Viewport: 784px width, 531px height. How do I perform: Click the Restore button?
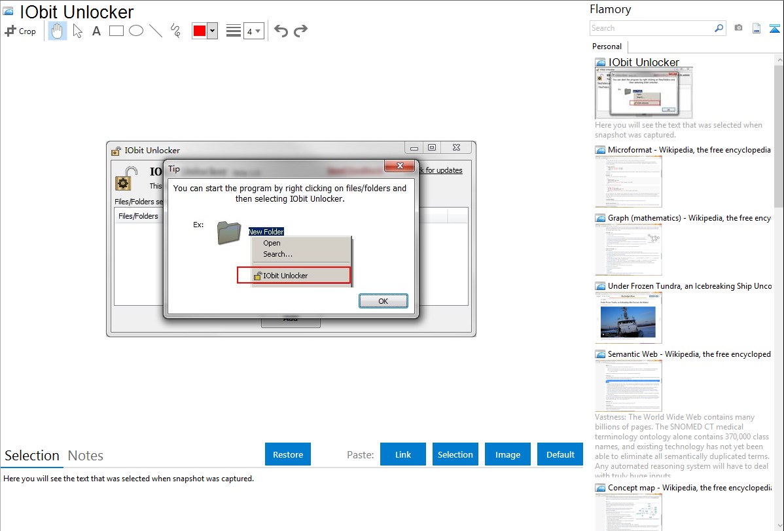(x=288, y=454)
